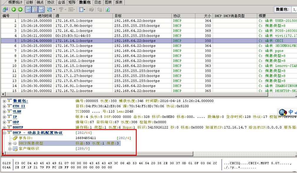Screen dimensions: 297x173
Task: Collapse the DHCP 动态主机配置协议 node
Action: 4,133
